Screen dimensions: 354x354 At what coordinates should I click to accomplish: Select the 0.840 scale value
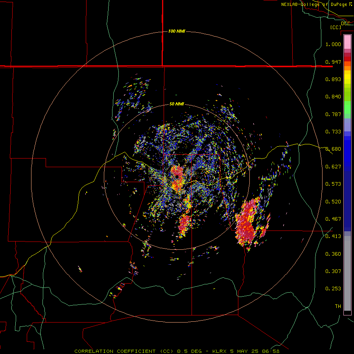click(x=333, y=97)
